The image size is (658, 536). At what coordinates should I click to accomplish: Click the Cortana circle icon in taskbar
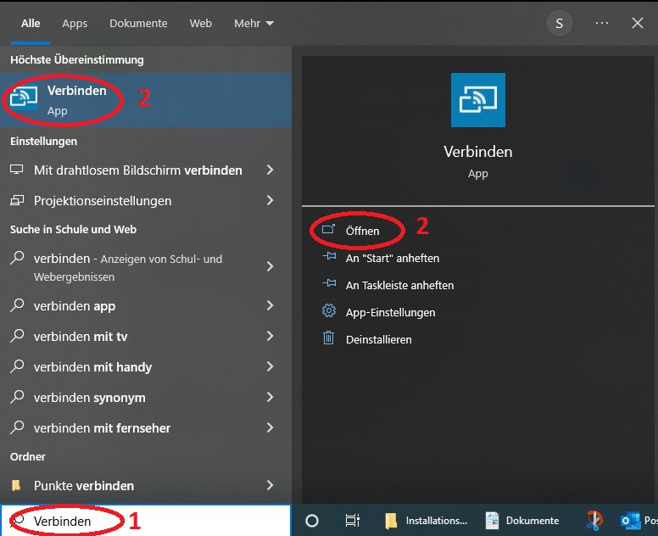pyautogui.click(x=312, y=521)
